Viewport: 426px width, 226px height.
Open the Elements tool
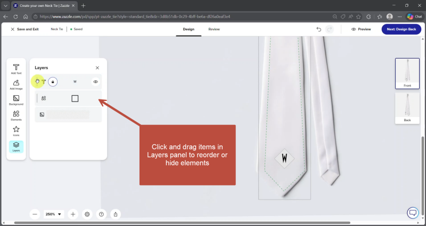coord(16,115)
